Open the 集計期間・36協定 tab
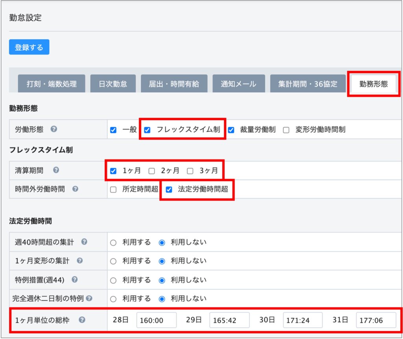The image size is (403, 339). [307, 84]
